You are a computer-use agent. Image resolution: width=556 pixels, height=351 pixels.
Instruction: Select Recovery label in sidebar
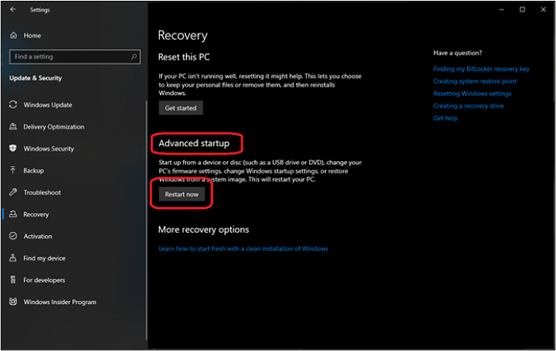37,214
